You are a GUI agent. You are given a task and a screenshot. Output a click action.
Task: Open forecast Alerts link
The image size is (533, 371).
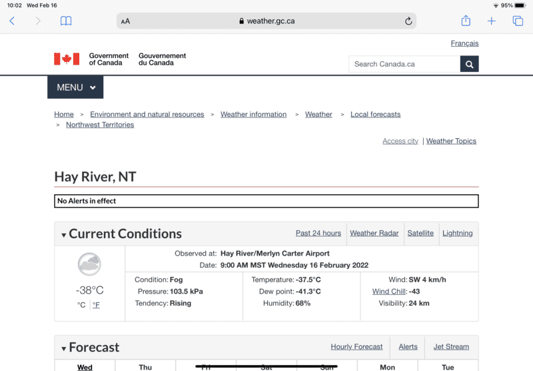pos(408,347)
